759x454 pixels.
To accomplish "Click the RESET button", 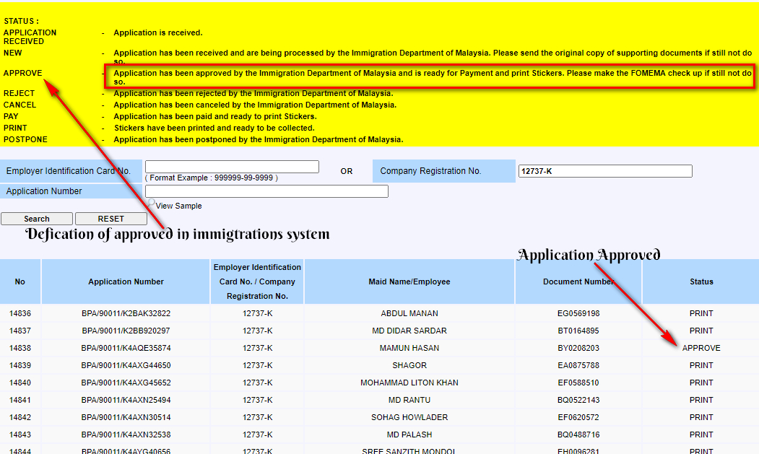I will [x=110, y=219].
